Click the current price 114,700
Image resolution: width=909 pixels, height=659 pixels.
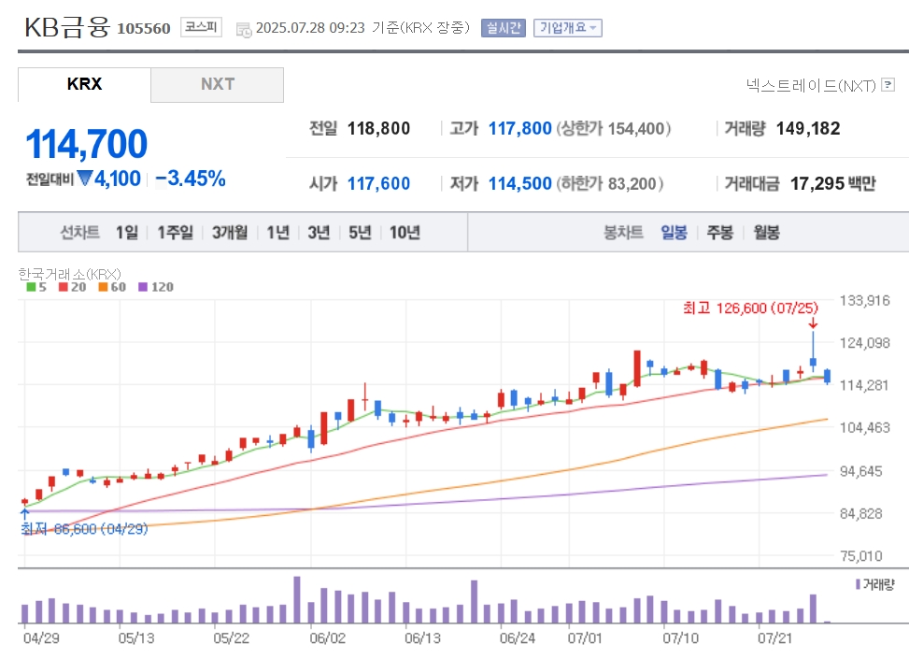[x=86, y=144]
